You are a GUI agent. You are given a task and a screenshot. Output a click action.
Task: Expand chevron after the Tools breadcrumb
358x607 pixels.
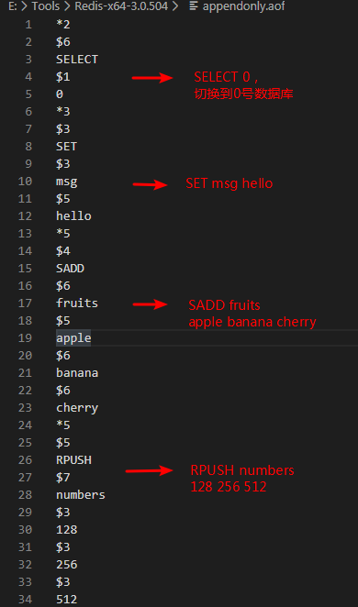pos(67,6)
